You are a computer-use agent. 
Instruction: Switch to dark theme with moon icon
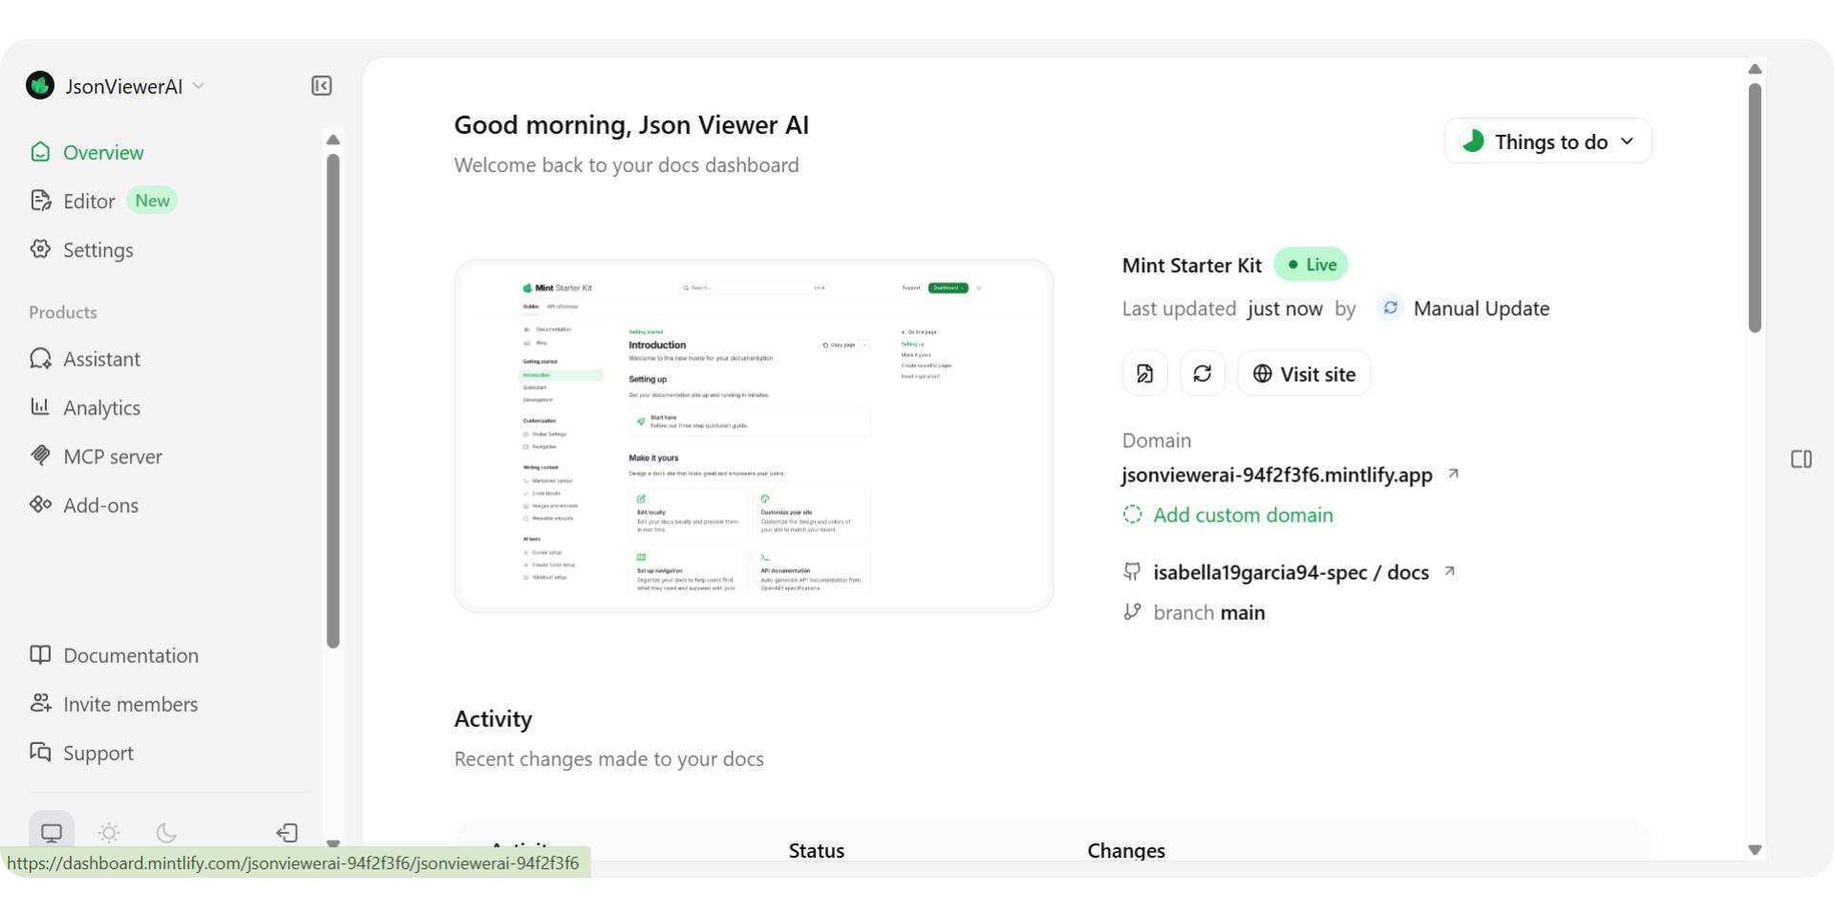click(166, 833)
